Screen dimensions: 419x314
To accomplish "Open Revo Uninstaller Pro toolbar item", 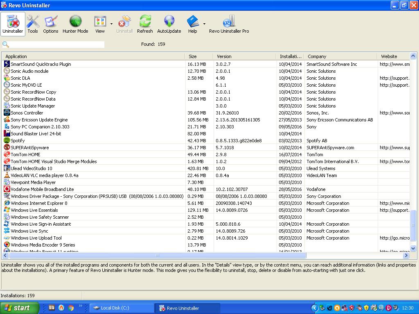I will point(229,24).
